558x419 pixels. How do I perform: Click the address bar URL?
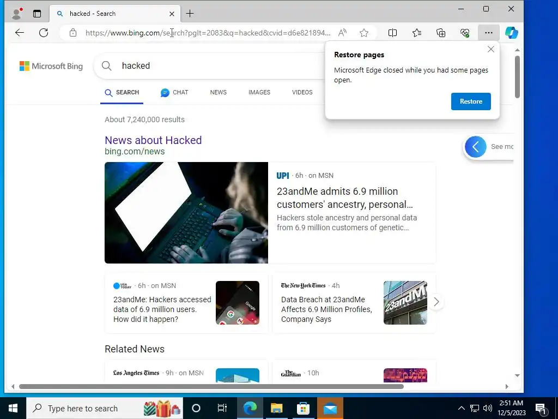click(x=208, y=33)
